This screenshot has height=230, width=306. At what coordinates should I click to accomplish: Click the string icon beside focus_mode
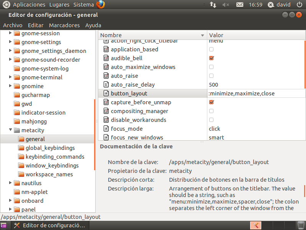coord(106,128)
